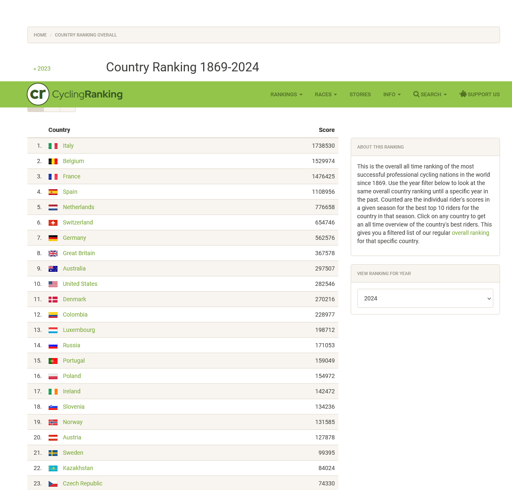The image size is (512, 490).
Task: Open the Rankings dropdown menu
Action: coord(286,95)
